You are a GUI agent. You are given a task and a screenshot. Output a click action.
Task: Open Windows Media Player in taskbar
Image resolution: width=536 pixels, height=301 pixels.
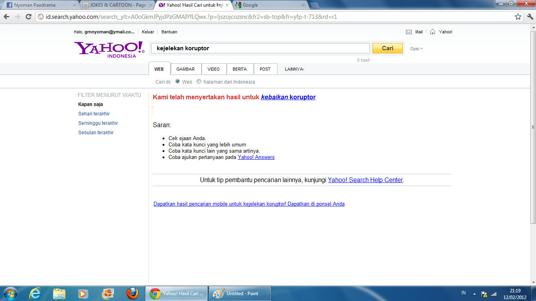[x=83, y=293]
